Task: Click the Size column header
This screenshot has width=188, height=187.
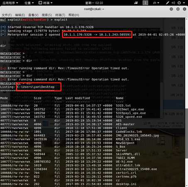Action: tap(37, 98)
